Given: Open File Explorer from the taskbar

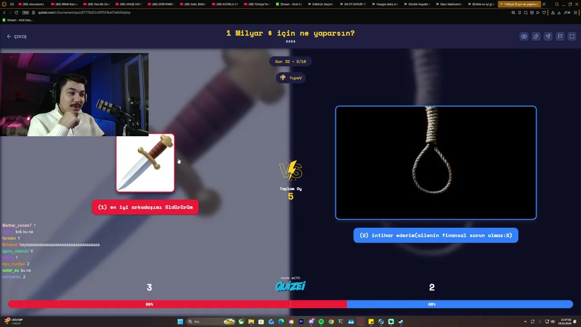Looking at the screenshot, I should [x=251, y=322].
